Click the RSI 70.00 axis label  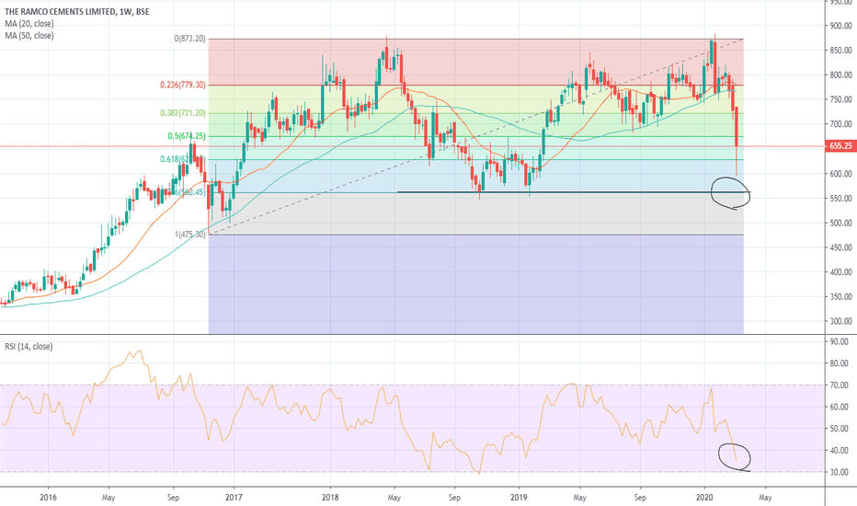pyautogui.click(x=840, y=385)
